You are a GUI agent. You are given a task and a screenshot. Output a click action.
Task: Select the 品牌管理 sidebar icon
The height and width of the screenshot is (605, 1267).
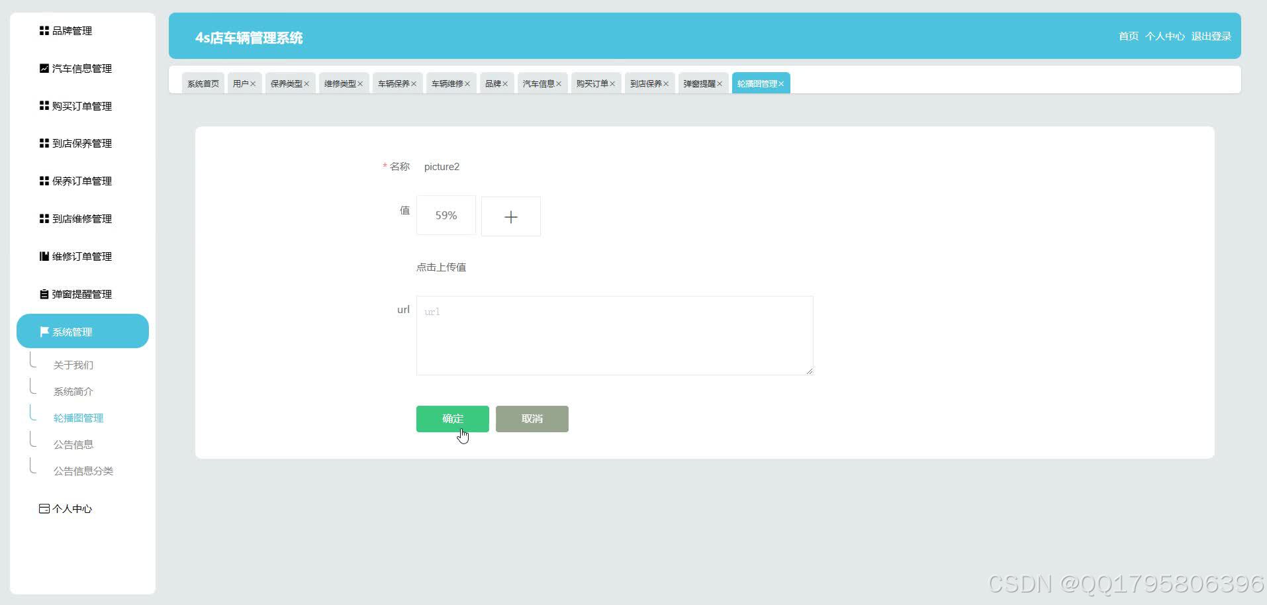(x=43, y=30)
